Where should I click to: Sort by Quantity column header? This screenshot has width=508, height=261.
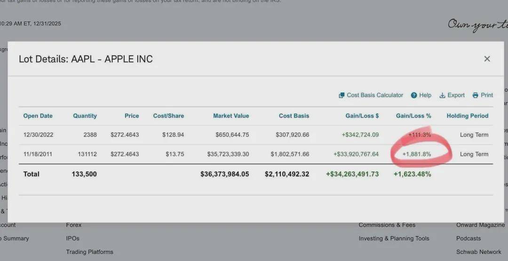pyautogui.click(x=85, y=116)
